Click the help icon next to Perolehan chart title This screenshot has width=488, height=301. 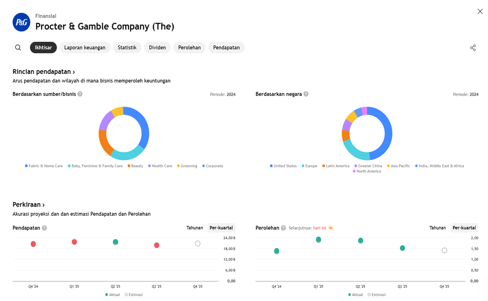(x=283, y=228)
